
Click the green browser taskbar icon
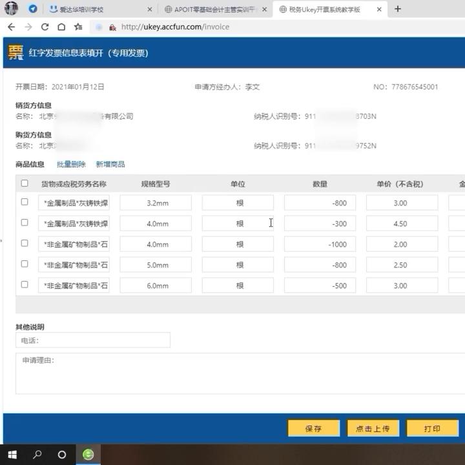pos(88,454)
